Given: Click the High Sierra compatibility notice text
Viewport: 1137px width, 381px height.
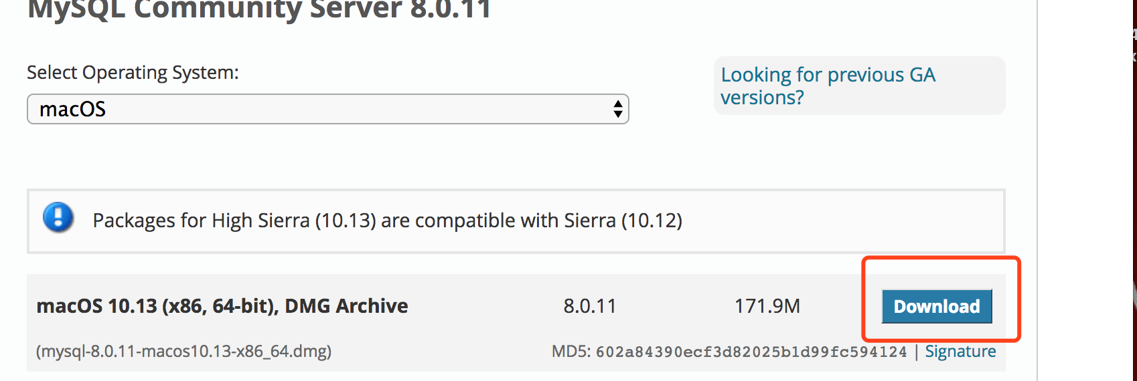Looking at the screenshot, I should click(x=387, y=221).
